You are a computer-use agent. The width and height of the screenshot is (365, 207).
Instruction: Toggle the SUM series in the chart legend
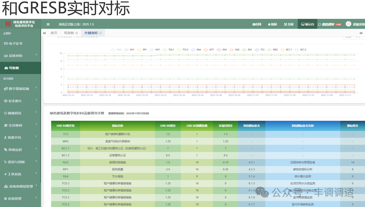point(116,49)
